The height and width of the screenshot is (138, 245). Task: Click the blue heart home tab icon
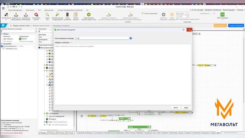(3, 26)
